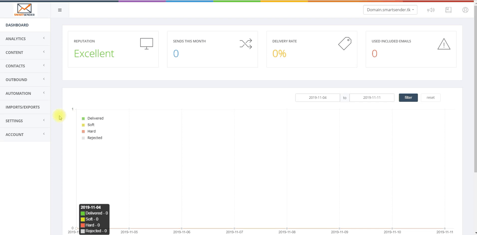Click the tag icon in Delivery Rate
The width and height of the screenshot is (477, 235).
pyautogui.click(x=345, y=44)
